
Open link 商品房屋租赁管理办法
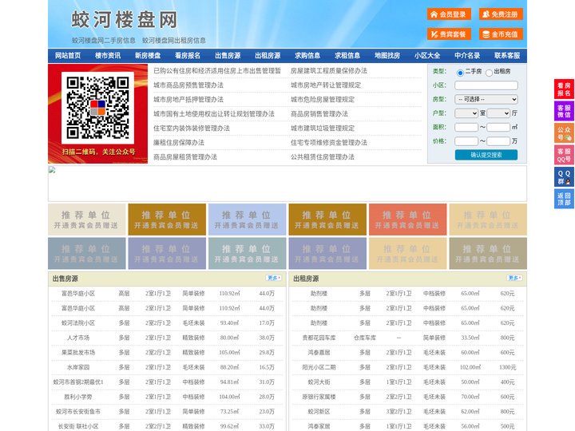tap(185, 157)
